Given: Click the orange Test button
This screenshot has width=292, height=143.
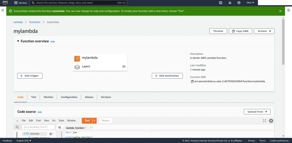Looking at the screenshot, I should 87,121.
